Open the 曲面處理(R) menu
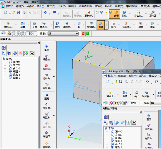The image size is (161, 149). (x=85, y=6)
